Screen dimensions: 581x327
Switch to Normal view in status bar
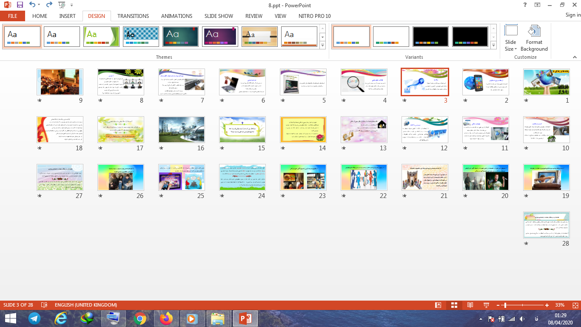pyautogui.click(x=438, y=305)
